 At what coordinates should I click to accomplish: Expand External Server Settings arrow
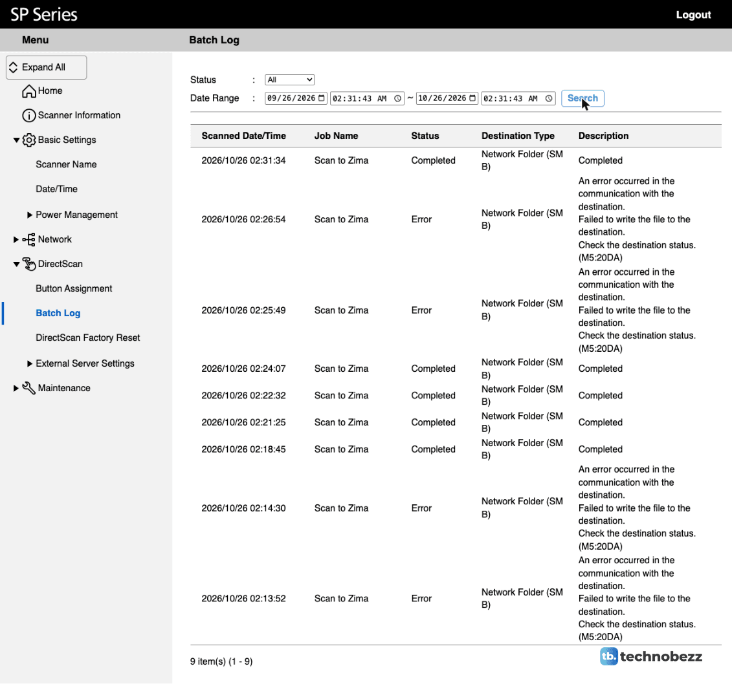[30, 364]
